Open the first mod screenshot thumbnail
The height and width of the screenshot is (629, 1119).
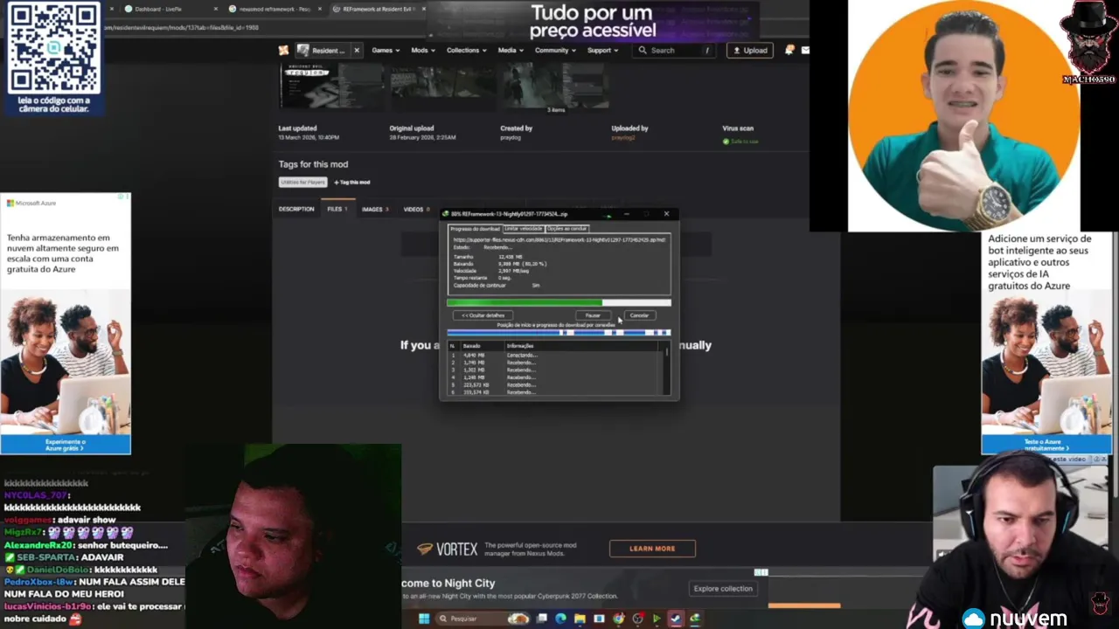click(331, 86)
